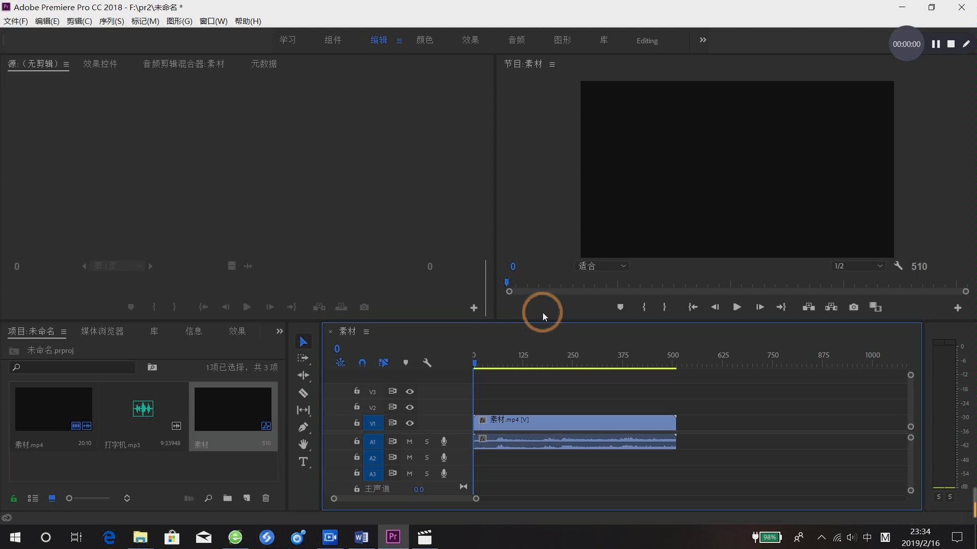Go to Out point in program monitor
The width and height of the screenshot is (977, 549).
pos(781,307)
